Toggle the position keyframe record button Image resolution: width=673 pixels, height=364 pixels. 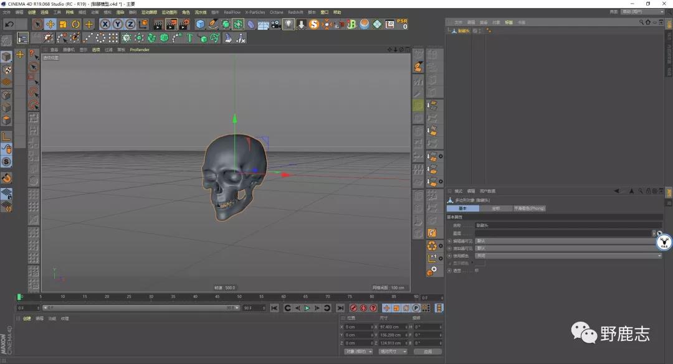(386, 307)
